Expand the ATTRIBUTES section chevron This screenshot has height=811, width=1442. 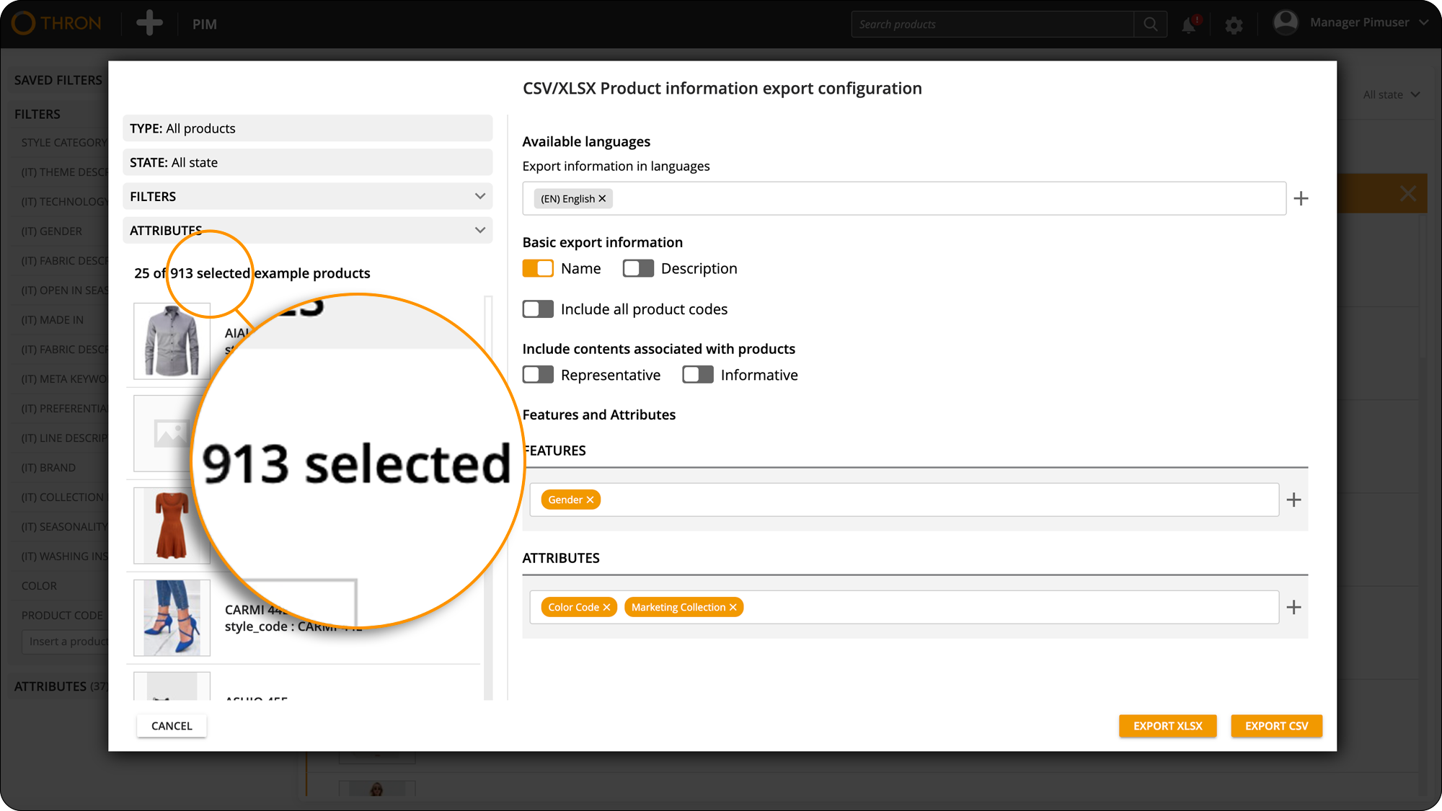coord(480,230)
